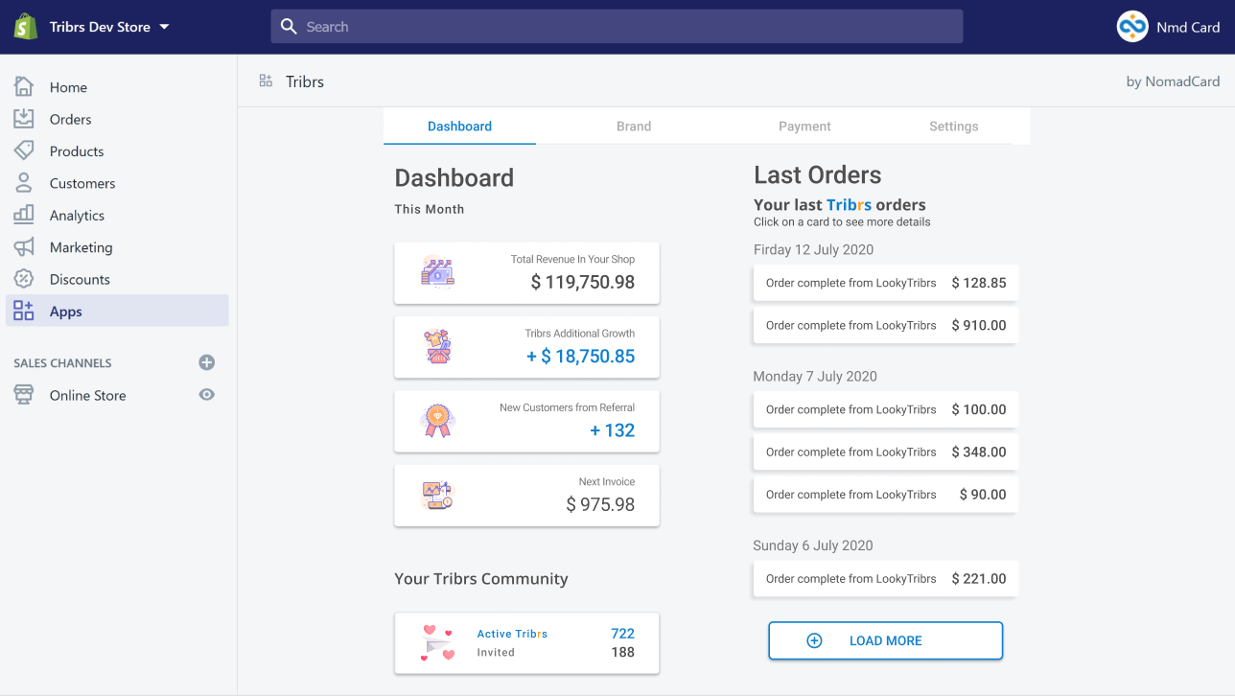Screen dimensions: 1235x696
Task: Click the Tribrs breadcrumb title
Action: 305,81
